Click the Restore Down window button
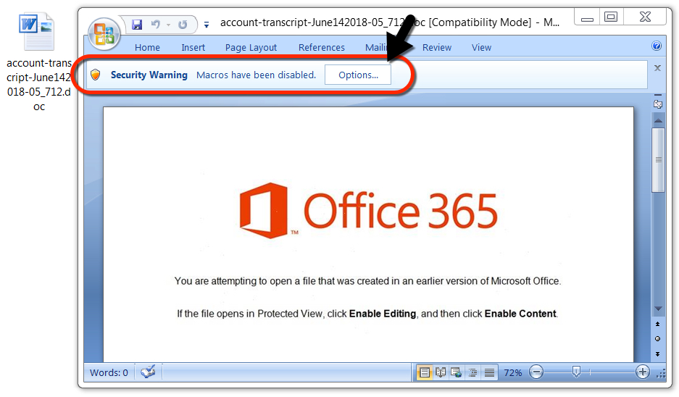The height and width of the screenshot is (397, 679). click(x=611, y=17)
